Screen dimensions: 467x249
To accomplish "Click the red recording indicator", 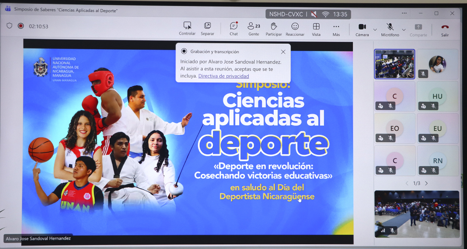I will point(21,26).
